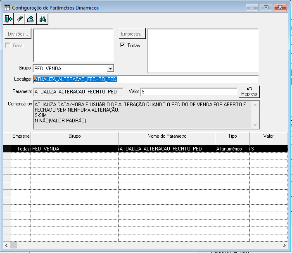Click the Comentários text area
Screen dimensions: 292x253
coord(146,115)
